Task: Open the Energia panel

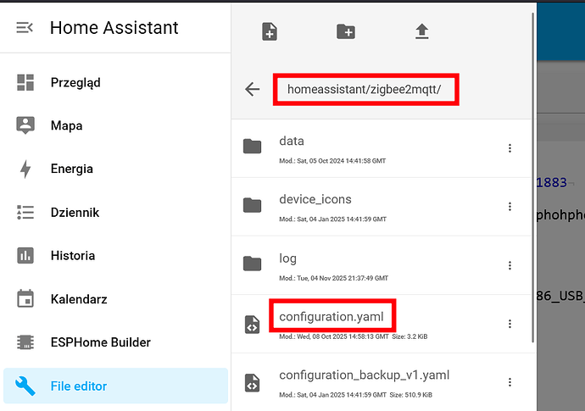Action: point(71,169)
